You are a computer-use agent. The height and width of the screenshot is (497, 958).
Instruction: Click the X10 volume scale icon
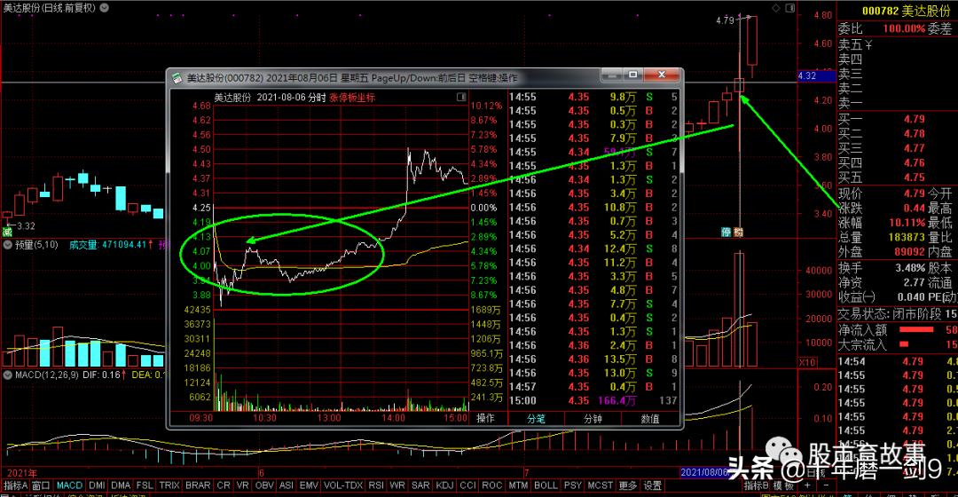[807, 362]
